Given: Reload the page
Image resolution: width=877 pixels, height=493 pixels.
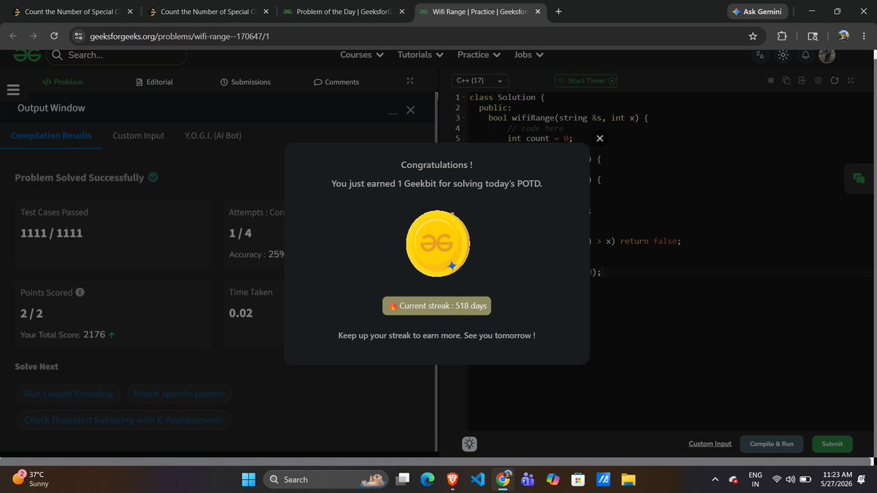Looking at the screenshot, I should tap(54, 36).
